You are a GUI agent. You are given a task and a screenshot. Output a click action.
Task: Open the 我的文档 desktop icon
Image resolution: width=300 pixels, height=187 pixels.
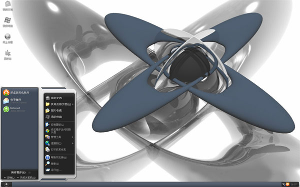(x=7, y=5)
